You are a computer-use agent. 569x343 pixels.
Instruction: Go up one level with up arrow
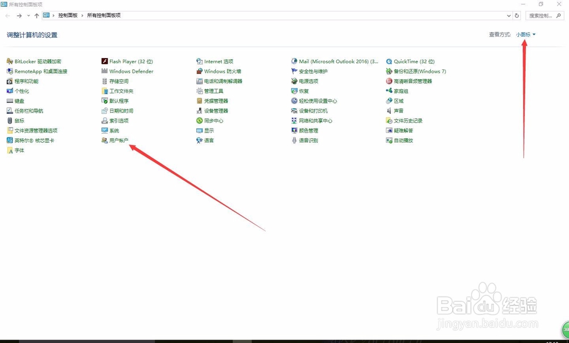click(x=36, y=15)
